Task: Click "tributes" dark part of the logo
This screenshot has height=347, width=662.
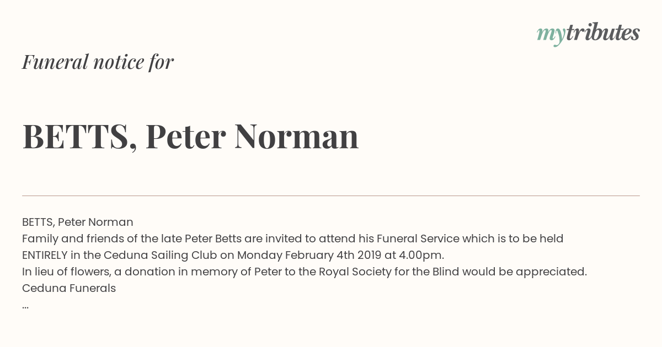Action: (602, 33)
